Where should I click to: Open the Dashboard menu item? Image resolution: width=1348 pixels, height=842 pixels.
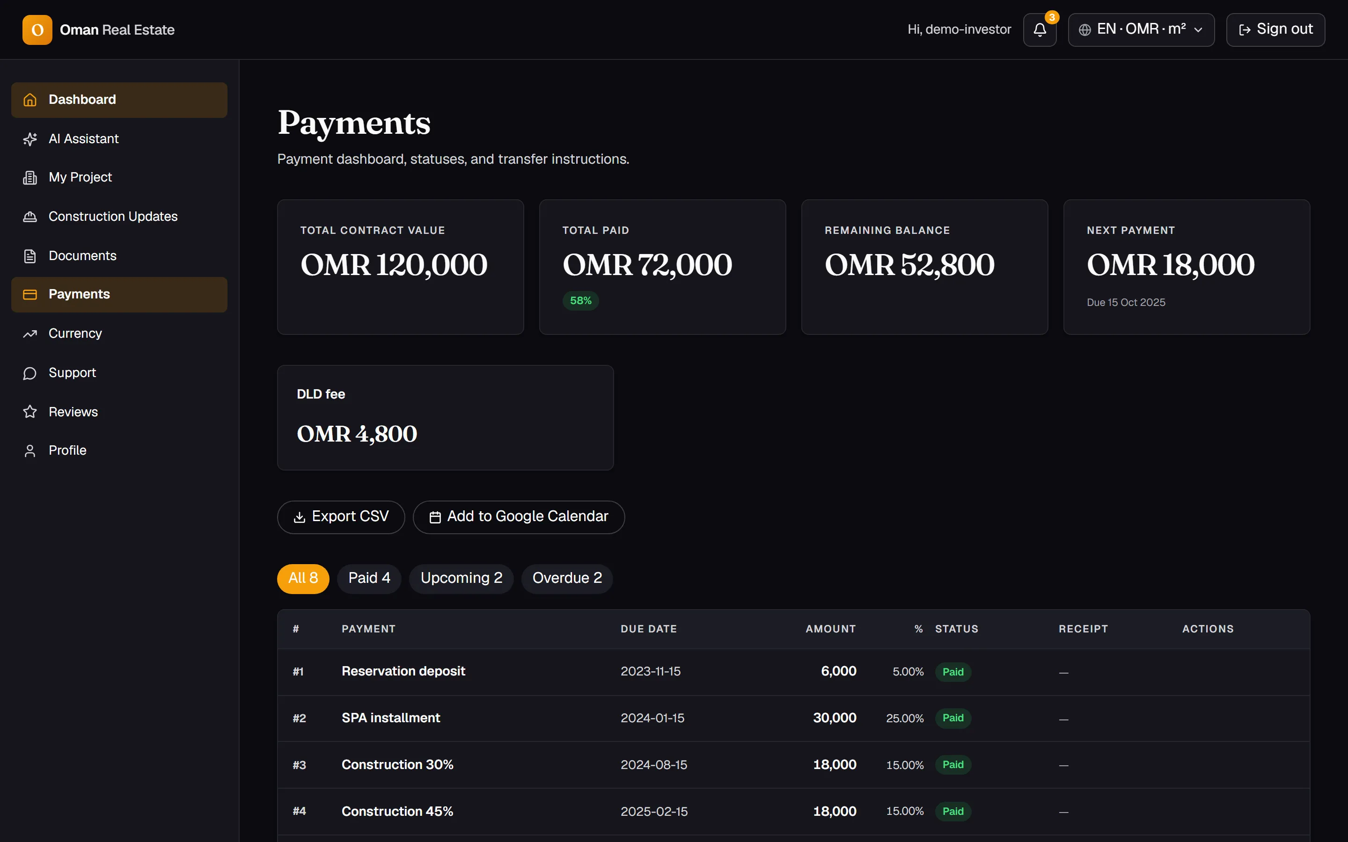coord(119,100)
